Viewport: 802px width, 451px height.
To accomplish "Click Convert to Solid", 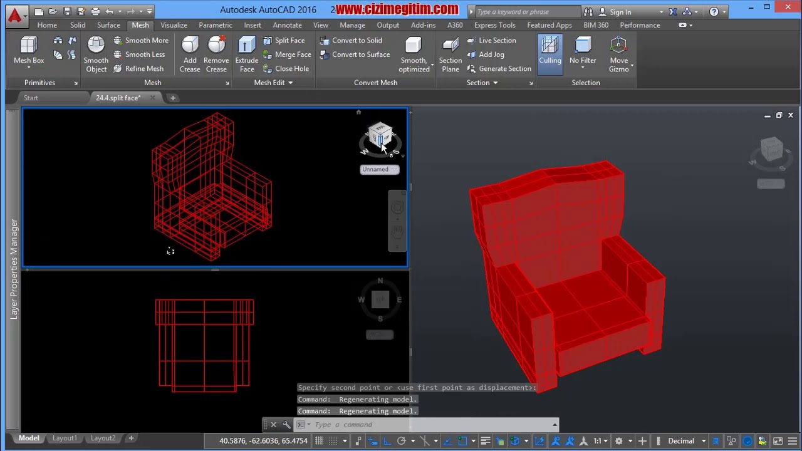I will point(351,40).
